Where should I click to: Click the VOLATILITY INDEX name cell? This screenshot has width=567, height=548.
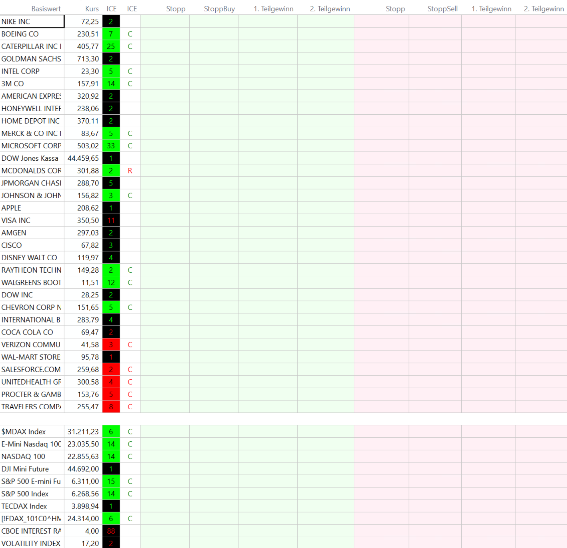click(x=32, y=544)
